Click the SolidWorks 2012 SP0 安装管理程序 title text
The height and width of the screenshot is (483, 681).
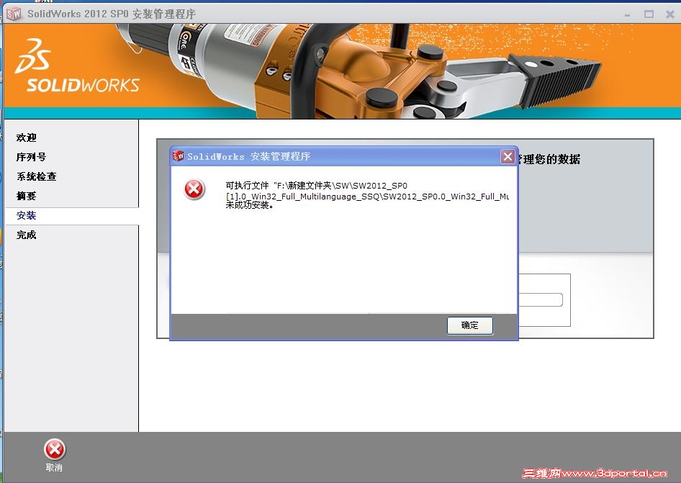[112, 14]
